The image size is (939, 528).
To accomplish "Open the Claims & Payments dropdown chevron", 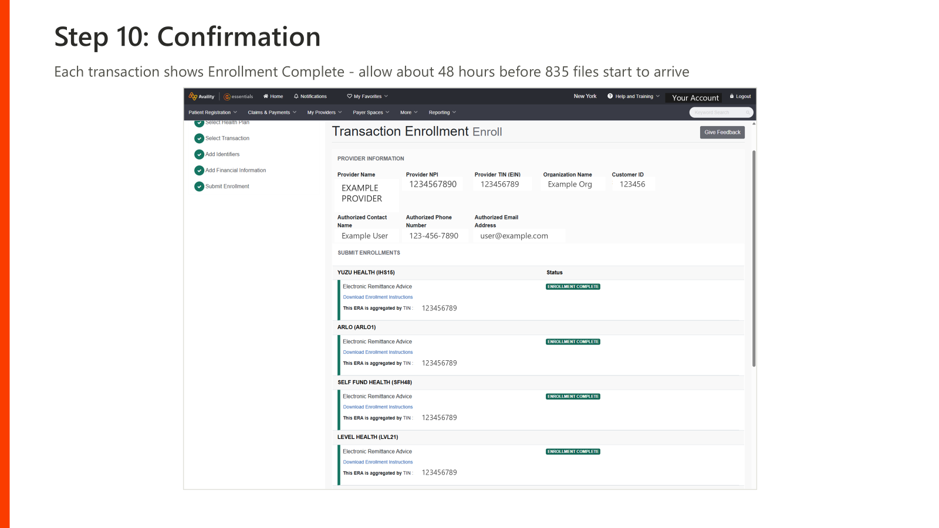I will [295, 112].
